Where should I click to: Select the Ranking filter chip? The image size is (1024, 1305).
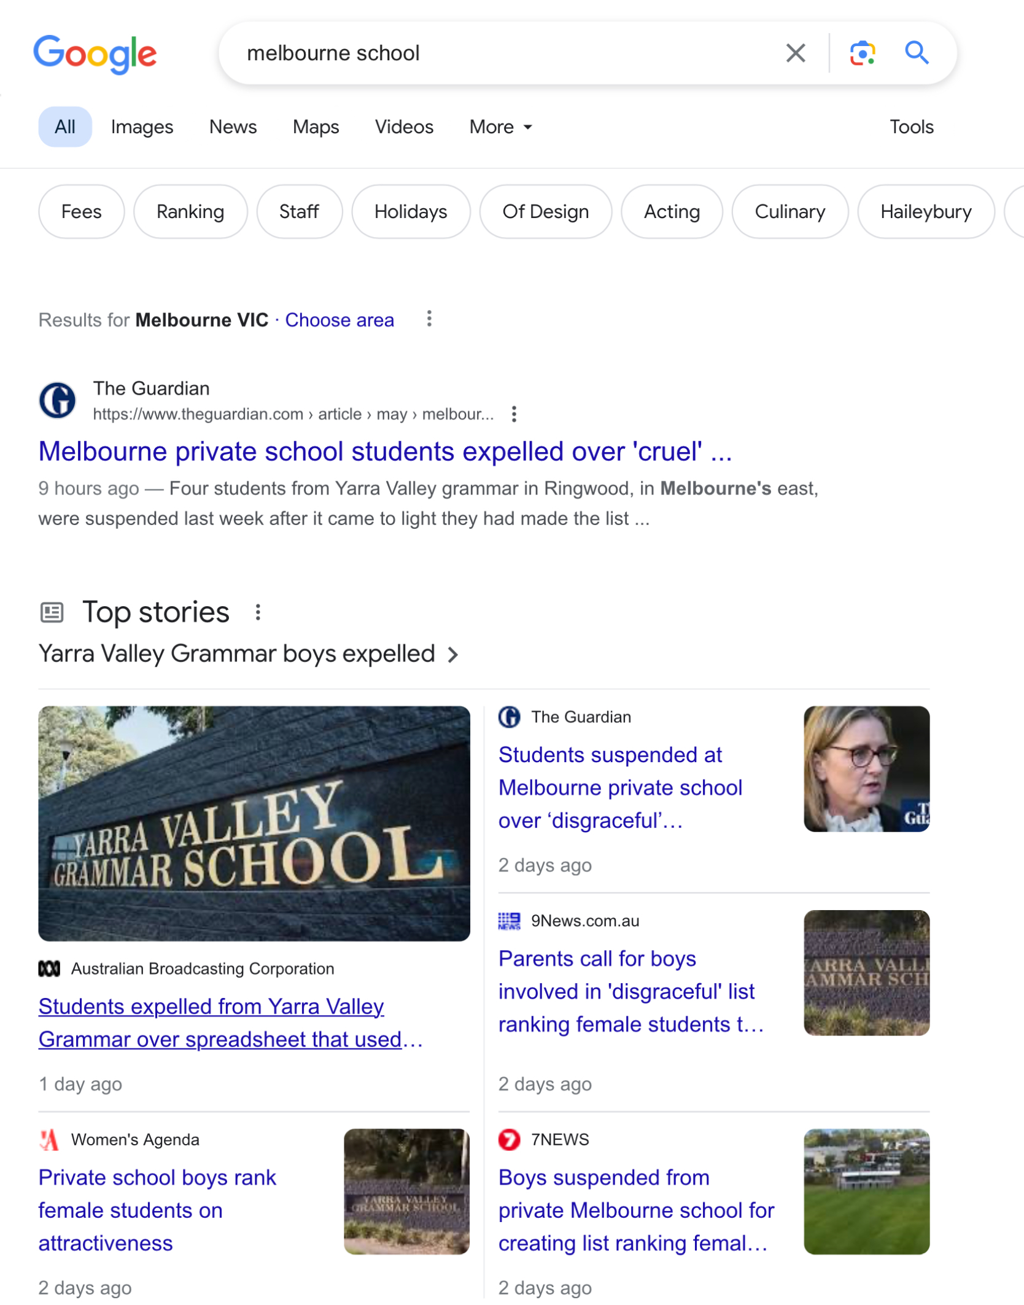coord(190,212)
